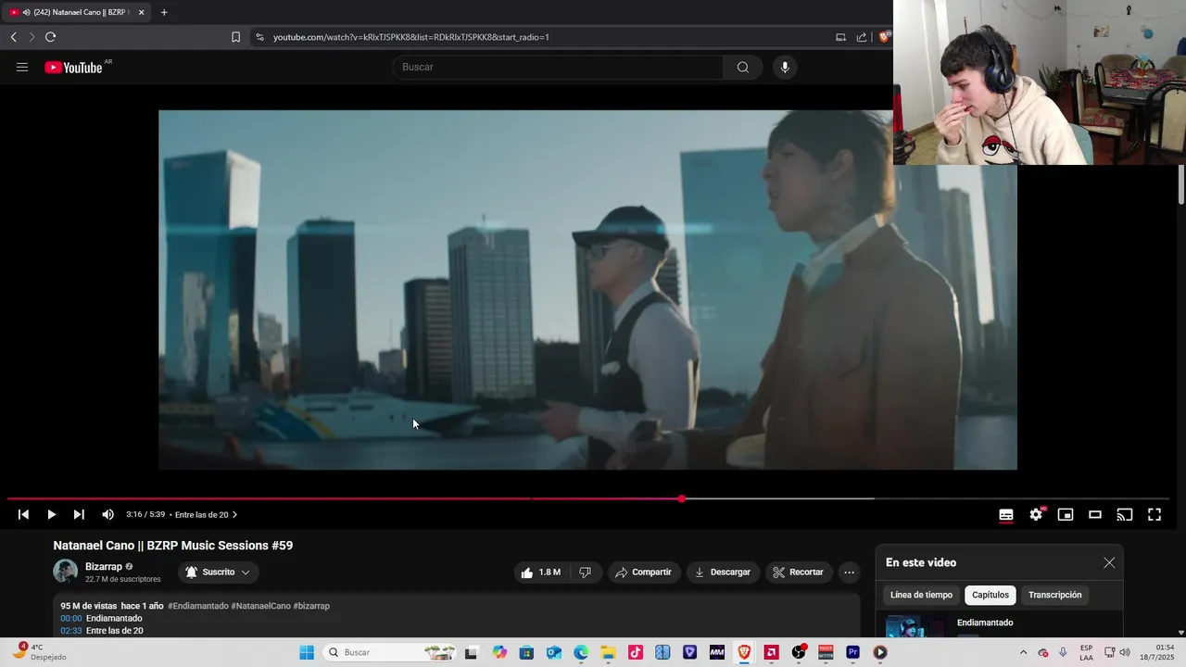Viewport: 1186px width, 667px height.
Task: Start voice search with microphone icon
Action: point(785,67)
